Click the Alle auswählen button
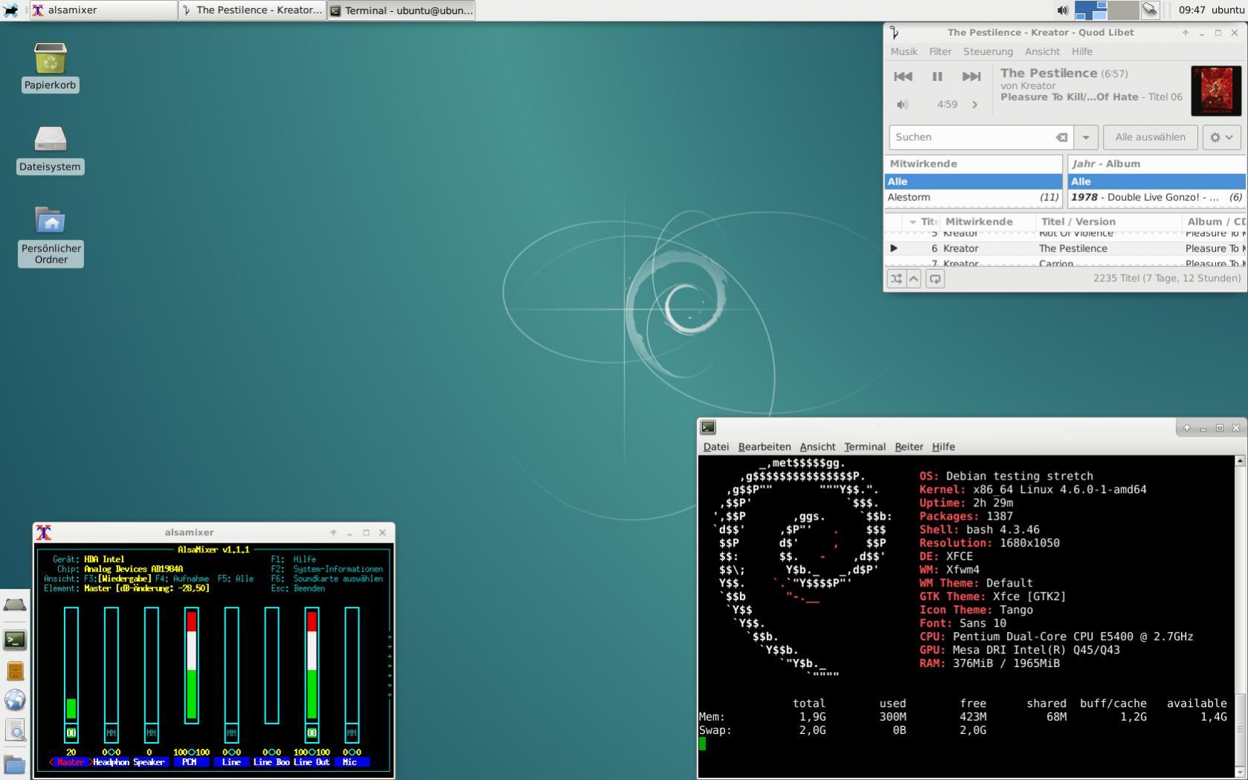The width and height of the screenshot is (1248, 780). pos(1150,137)
